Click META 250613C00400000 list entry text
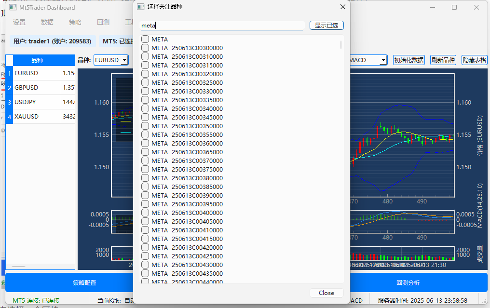The image size is (490, 308). click(x=187, y=213)
